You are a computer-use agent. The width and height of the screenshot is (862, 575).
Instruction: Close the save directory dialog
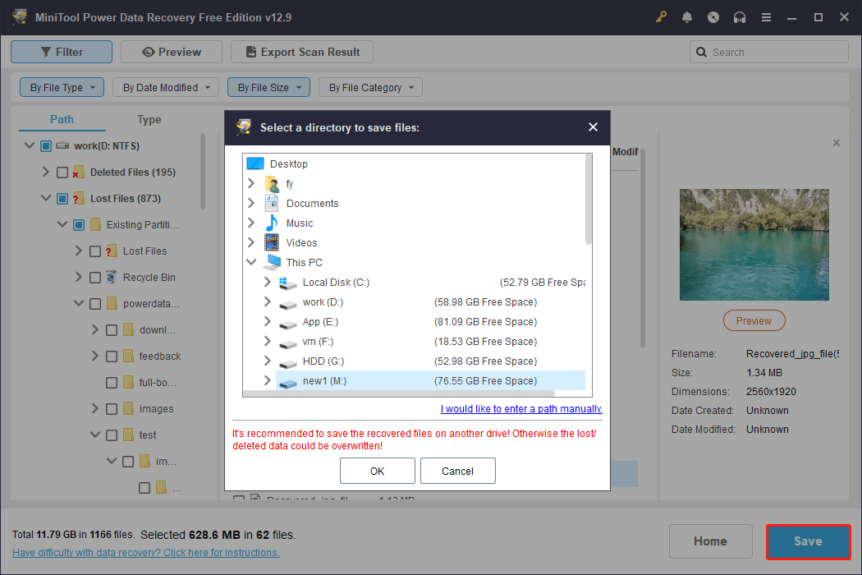coord(593,127)
